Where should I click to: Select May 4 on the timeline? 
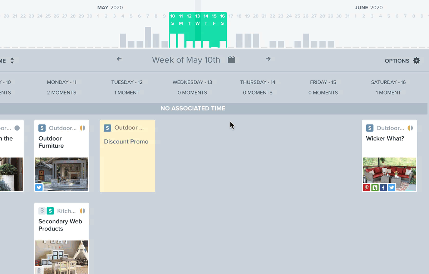pos(123,16)
